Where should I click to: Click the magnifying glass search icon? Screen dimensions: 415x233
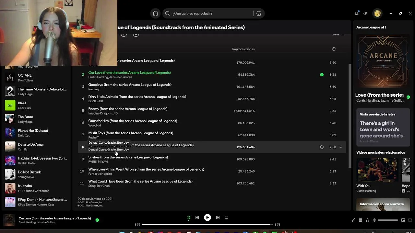click(x=167, y=13)
